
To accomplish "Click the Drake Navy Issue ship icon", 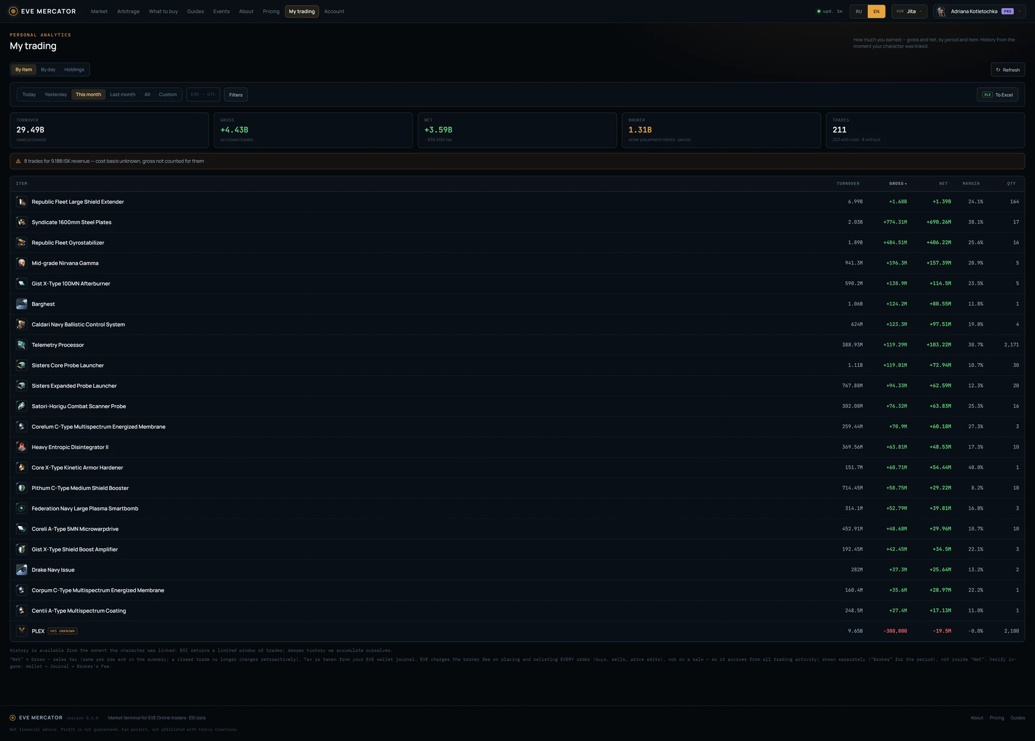I will (x=22, y=570).
